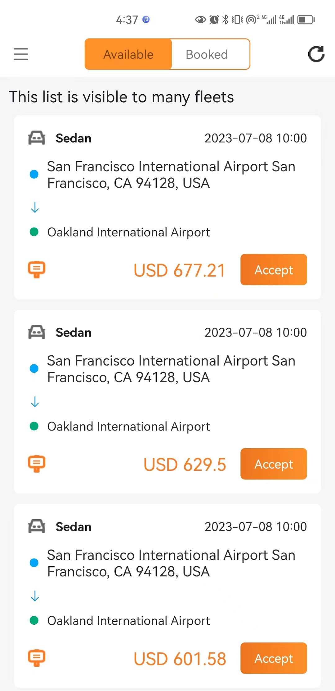Accept the USD 629.5 ride
The height and width of the screenshot is (691, 335).
(x=274, y=464)
